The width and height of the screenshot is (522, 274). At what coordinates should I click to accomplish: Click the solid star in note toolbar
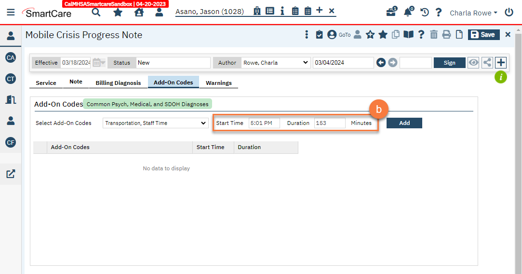click(383, 34)
